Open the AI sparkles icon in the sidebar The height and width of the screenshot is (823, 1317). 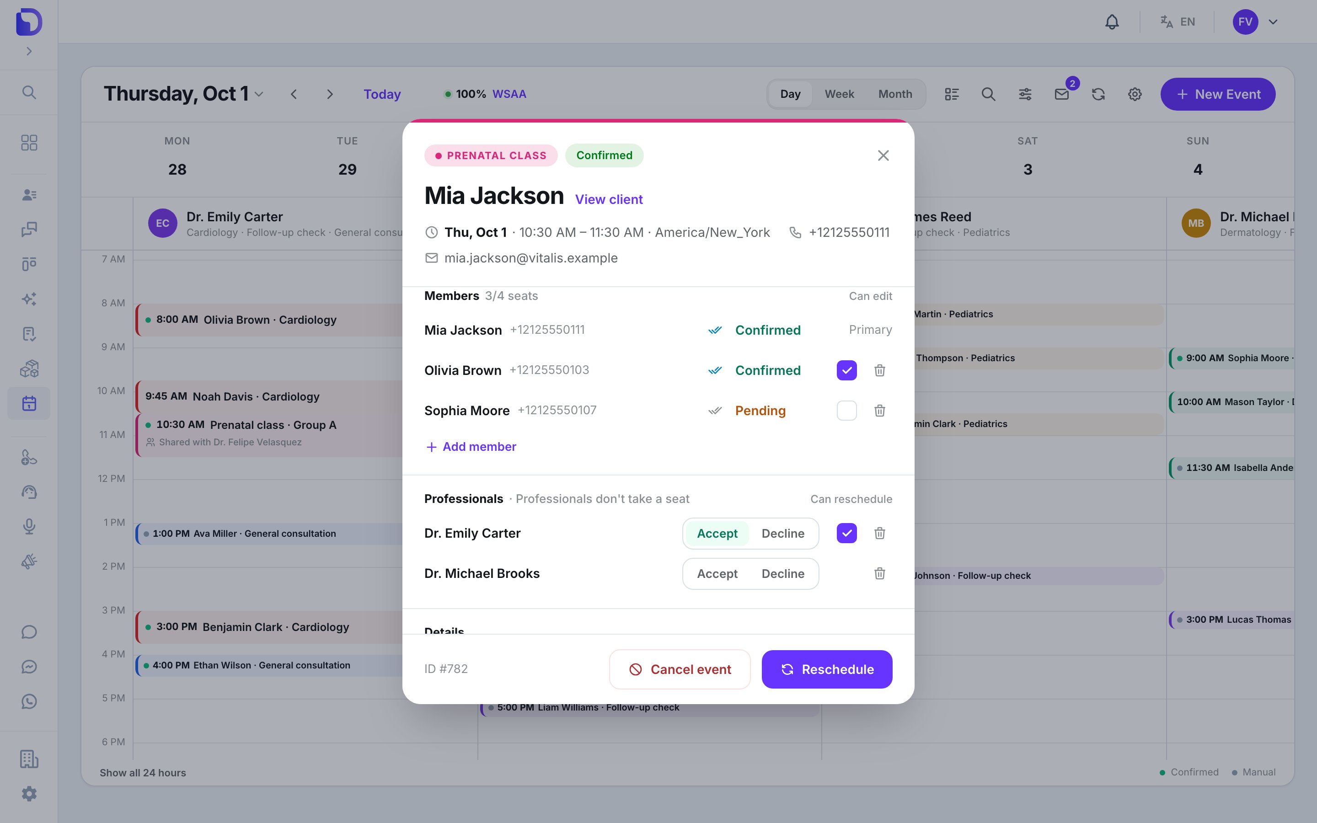click(29, 299)
